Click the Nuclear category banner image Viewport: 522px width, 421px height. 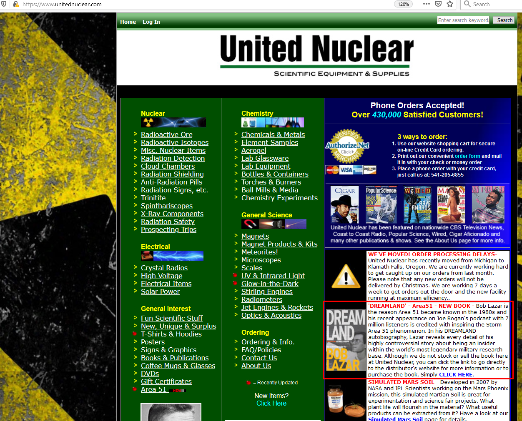[x=173, y=122]
